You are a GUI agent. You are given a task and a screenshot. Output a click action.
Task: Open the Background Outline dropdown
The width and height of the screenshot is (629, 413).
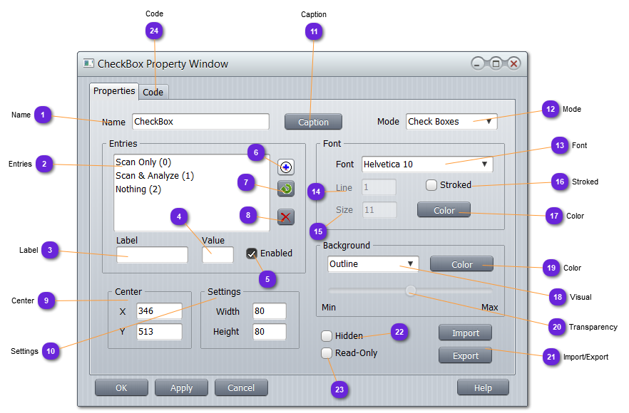(372, 264)
